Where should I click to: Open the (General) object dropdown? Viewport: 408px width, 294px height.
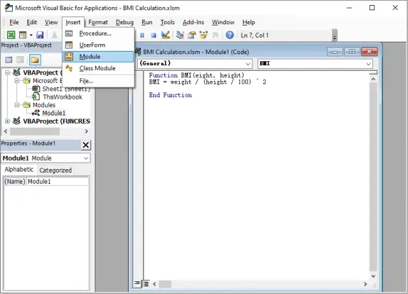[x=194, y=64]
